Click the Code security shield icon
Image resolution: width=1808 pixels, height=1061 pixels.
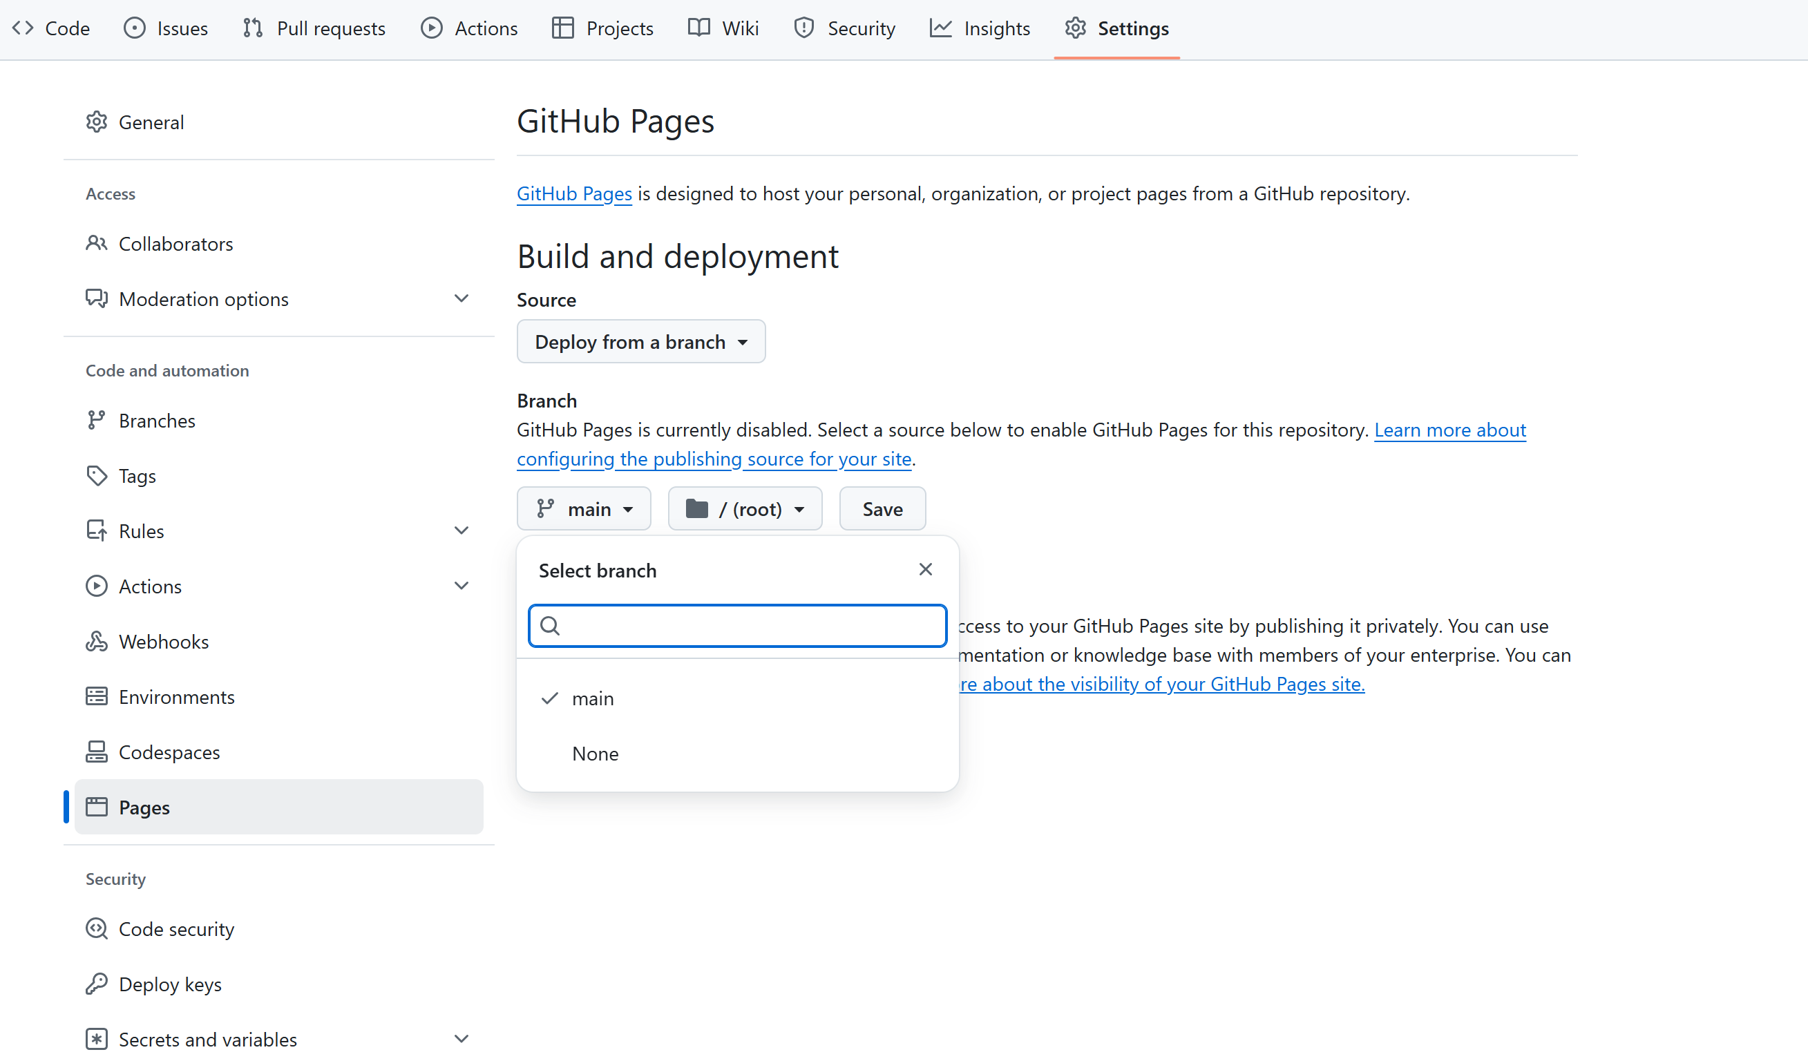(x=96, y=929)
